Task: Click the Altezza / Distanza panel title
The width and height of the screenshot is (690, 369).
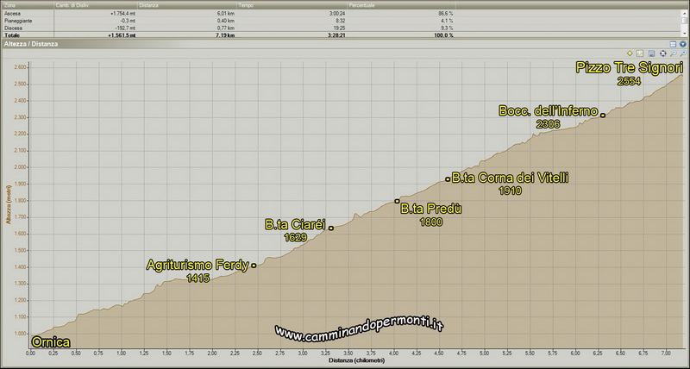Action: [31, 44]
